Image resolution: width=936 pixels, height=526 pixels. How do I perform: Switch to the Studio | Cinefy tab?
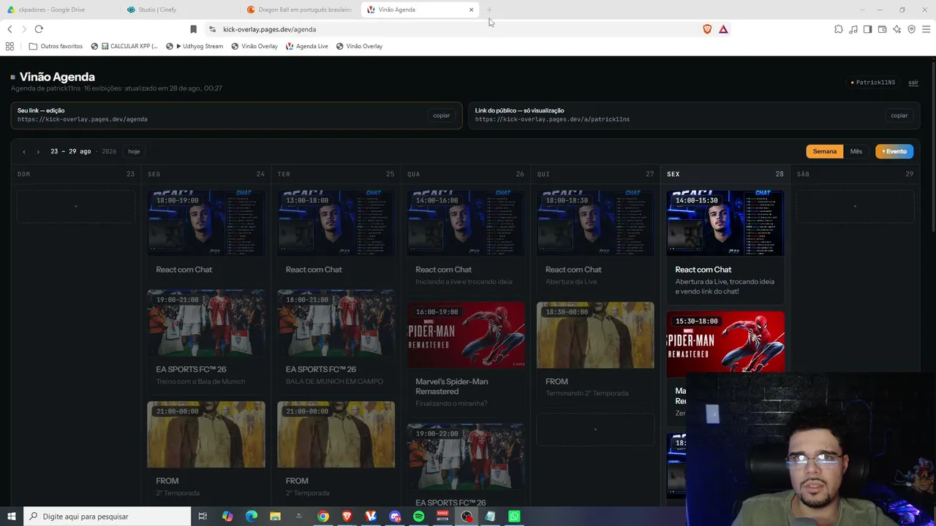[180, 9]
